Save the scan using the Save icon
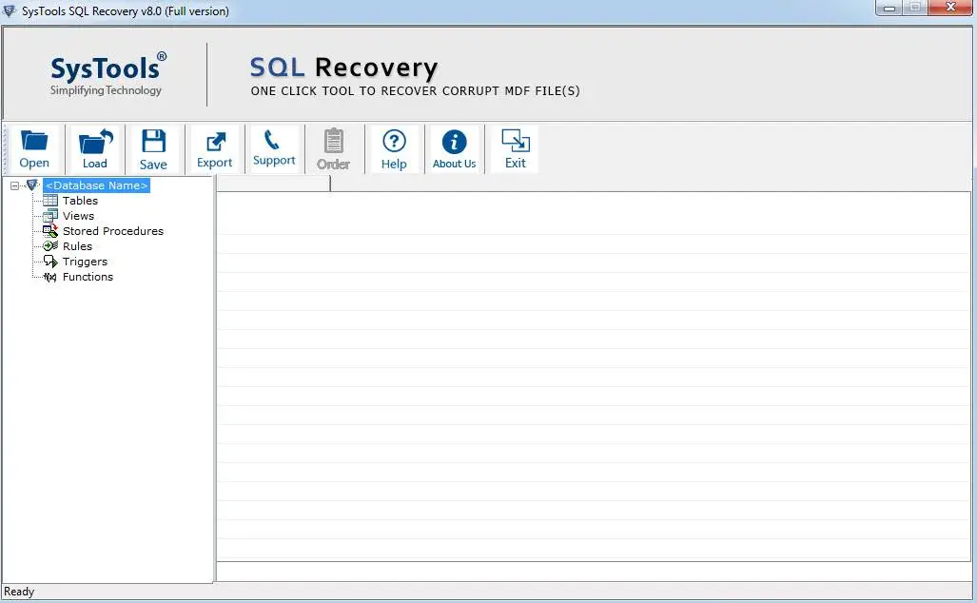 (153, 149)
